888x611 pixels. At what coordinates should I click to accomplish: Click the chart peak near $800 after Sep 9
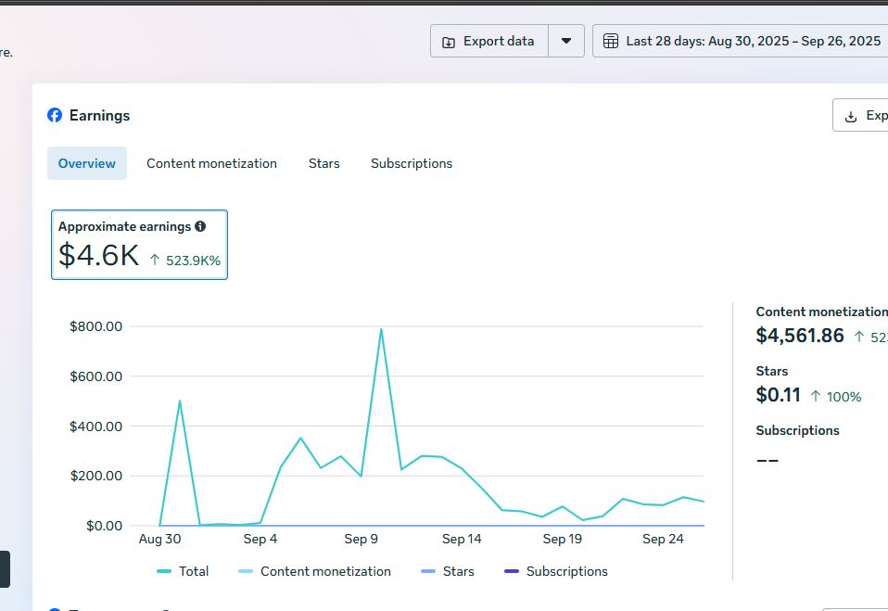(381, 329)
